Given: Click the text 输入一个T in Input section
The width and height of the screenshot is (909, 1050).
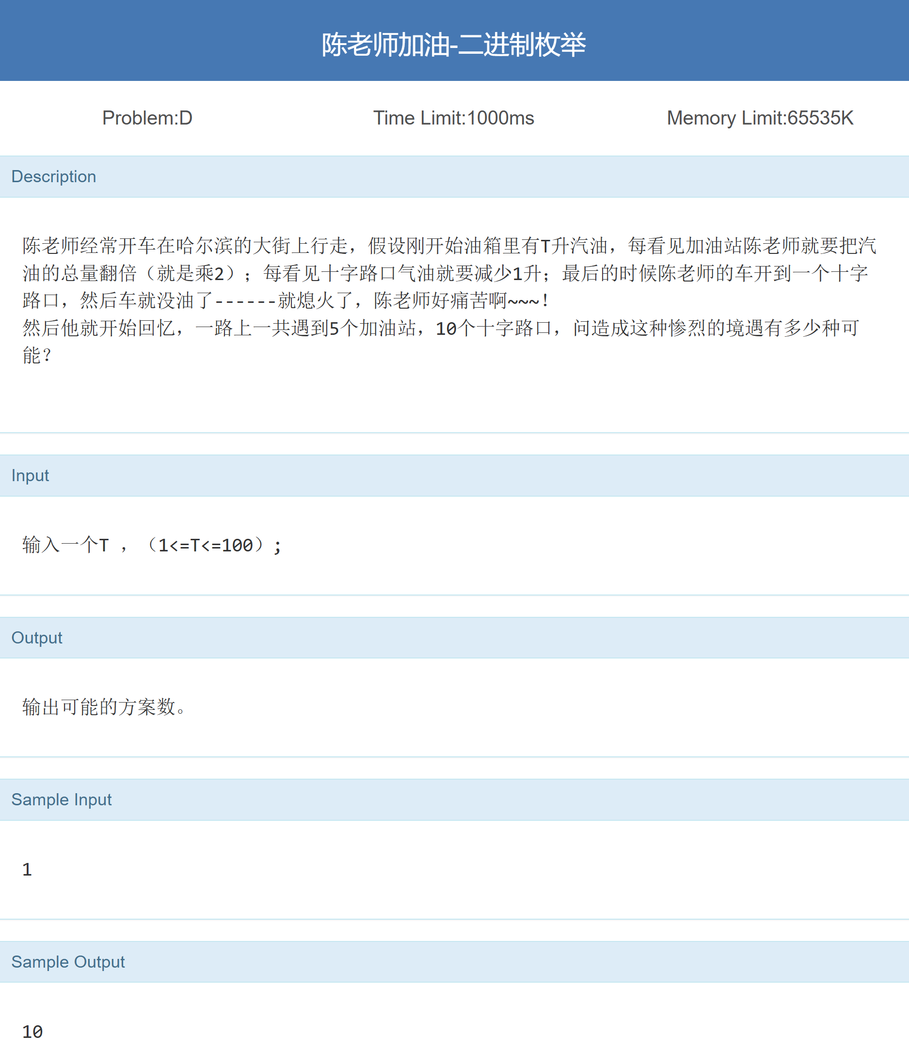Looking at the screenshot, I should tap(66, 546).
